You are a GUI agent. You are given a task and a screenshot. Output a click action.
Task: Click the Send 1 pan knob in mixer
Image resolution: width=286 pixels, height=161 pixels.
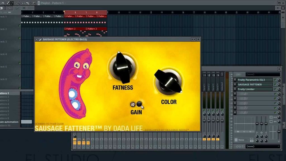(x=204, y=114)
